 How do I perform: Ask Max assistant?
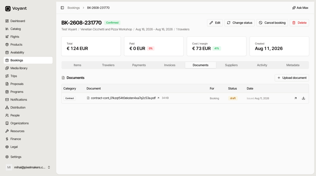(x=300, y=8)
